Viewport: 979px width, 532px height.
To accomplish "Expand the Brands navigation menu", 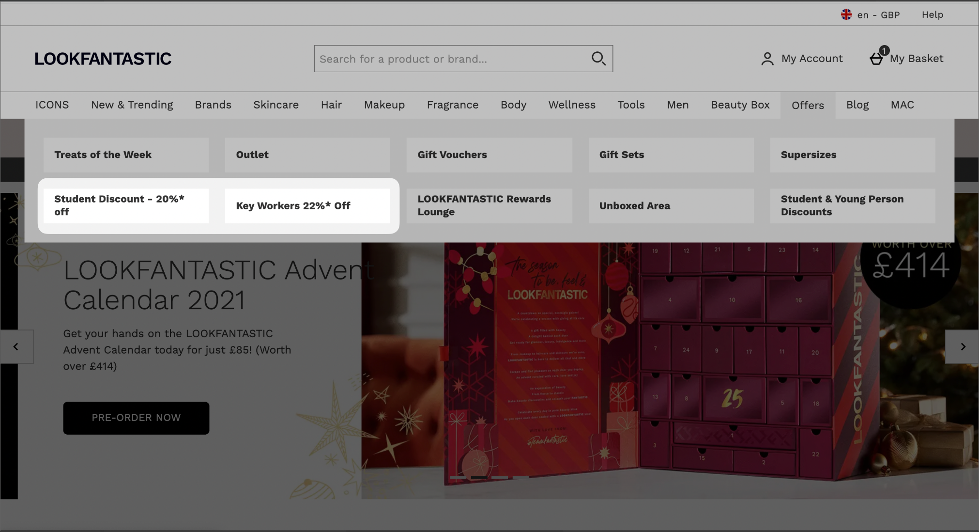I will pyautogui.click(x=213, y=105).
